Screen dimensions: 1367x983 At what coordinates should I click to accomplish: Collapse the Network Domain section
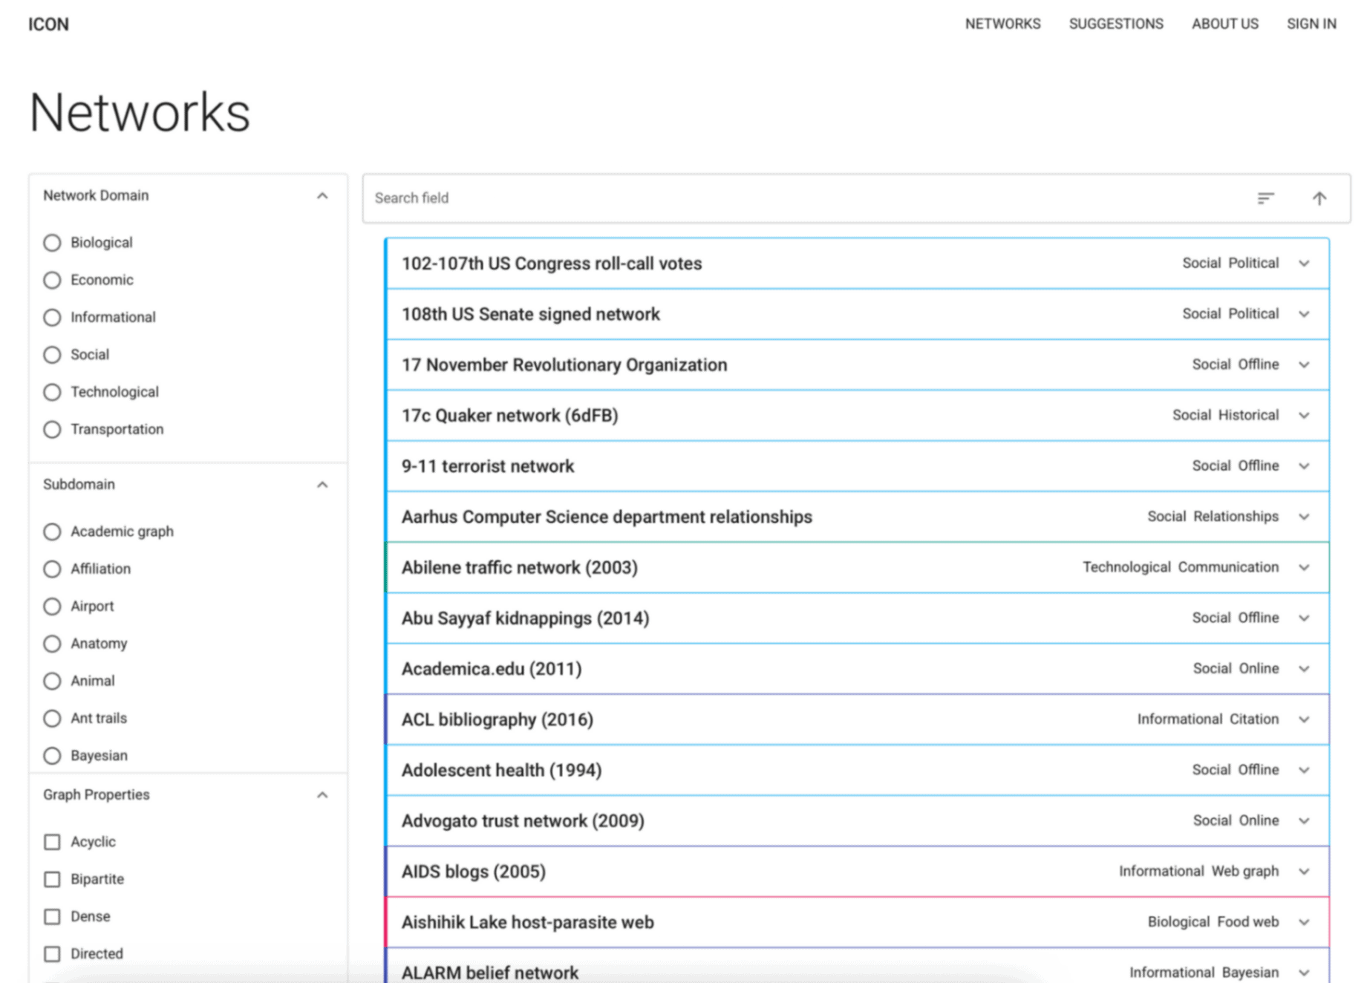coord(322,195)
